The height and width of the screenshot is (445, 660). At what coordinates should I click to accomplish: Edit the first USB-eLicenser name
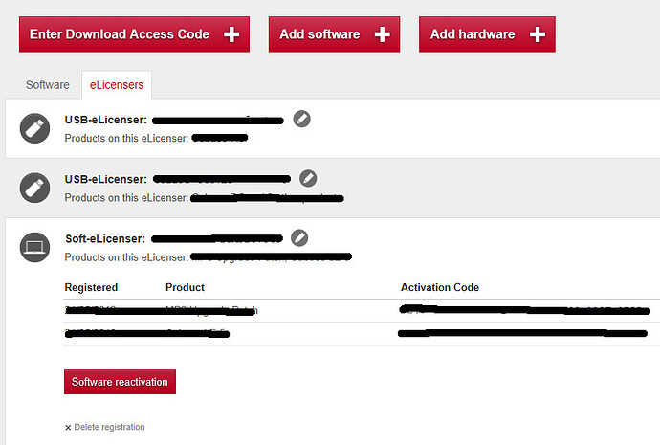click(x=301, y=120)
